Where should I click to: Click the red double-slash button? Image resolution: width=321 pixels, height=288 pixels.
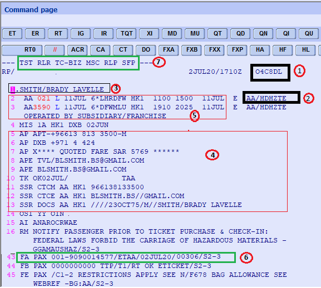[55, 50]
